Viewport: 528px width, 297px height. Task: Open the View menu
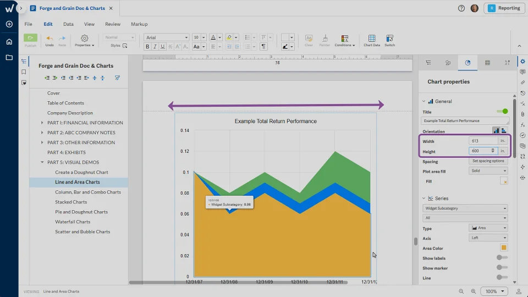[89, 24]
